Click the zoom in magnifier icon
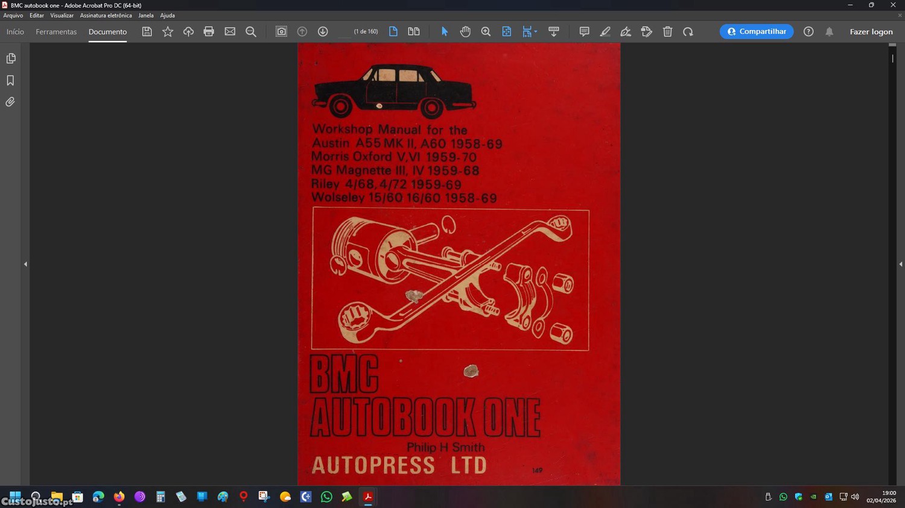Viewport: 905px width, 508px height. click(x=486, y=32)
